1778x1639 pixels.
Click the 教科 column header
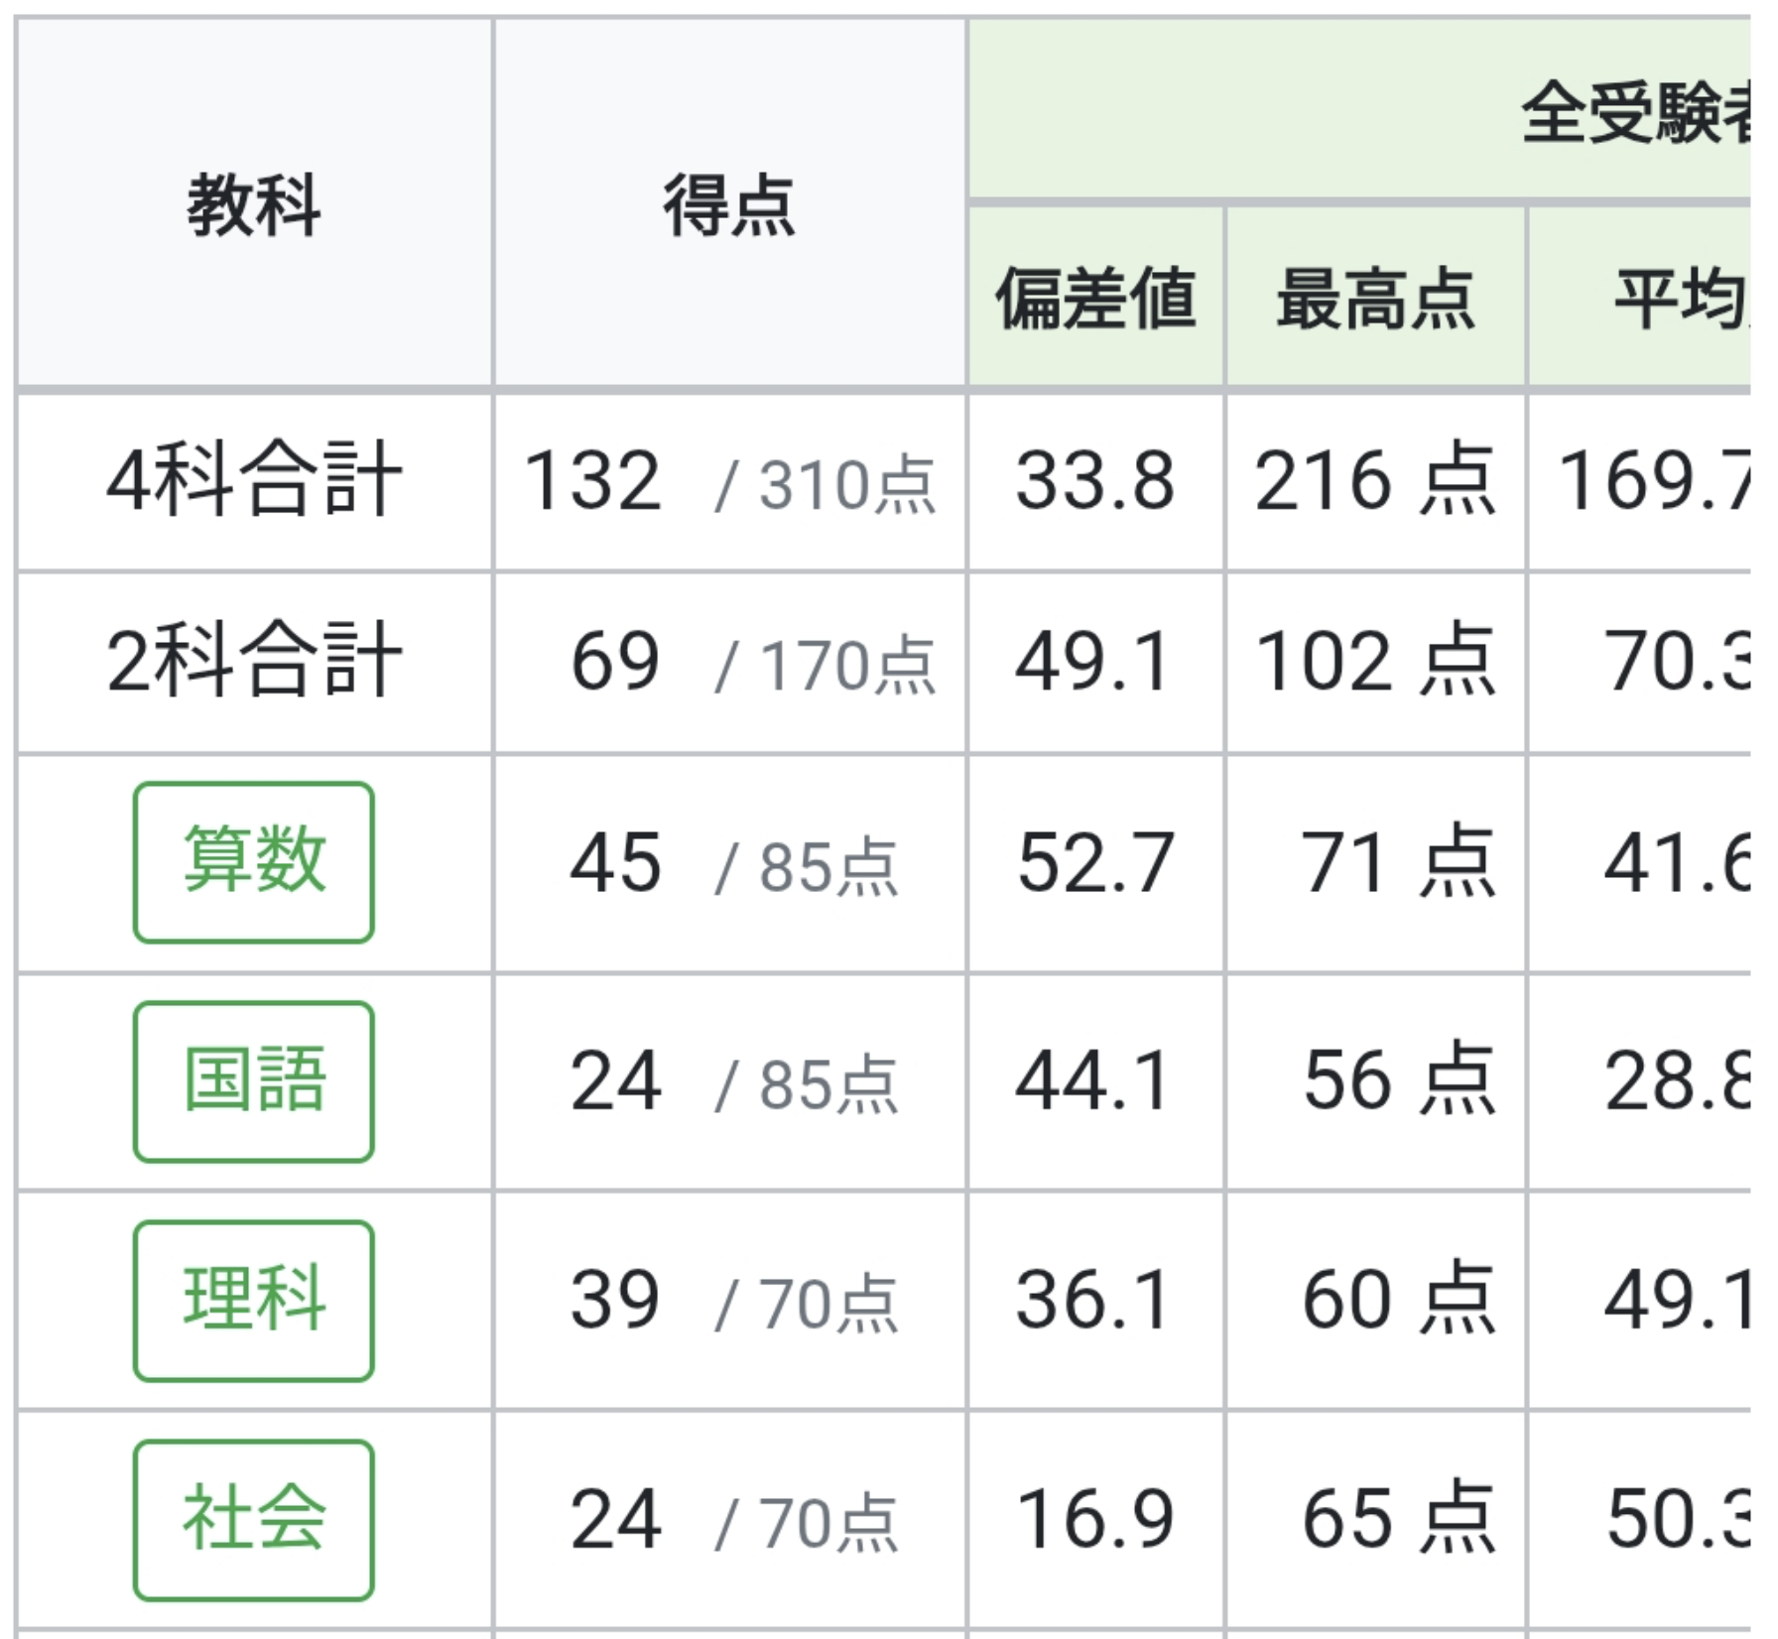pyautogui.click(x=254, y=204)
